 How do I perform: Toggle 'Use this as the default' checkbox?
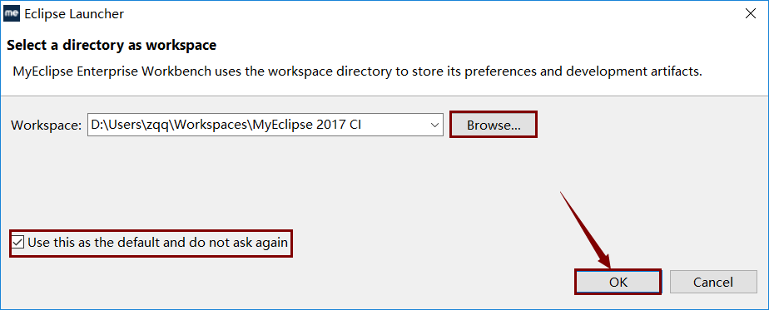coord(18,242)
